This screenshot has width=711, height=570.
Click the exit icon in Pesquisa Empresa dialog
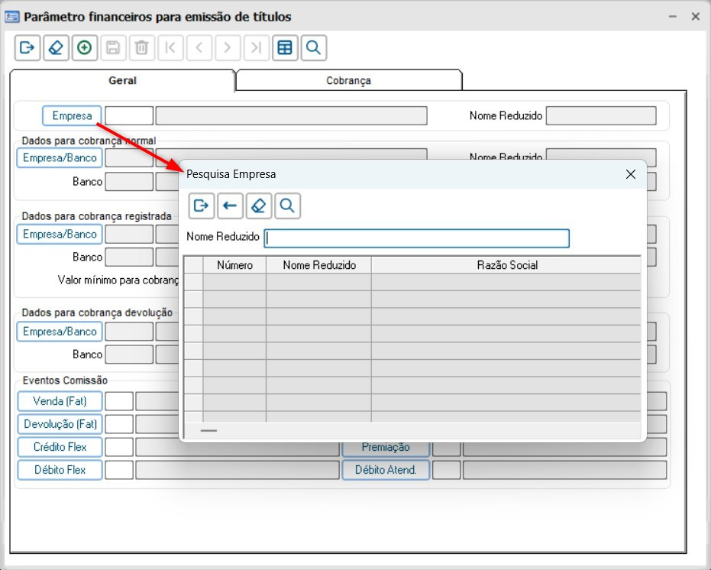click(x=202, y=206)
